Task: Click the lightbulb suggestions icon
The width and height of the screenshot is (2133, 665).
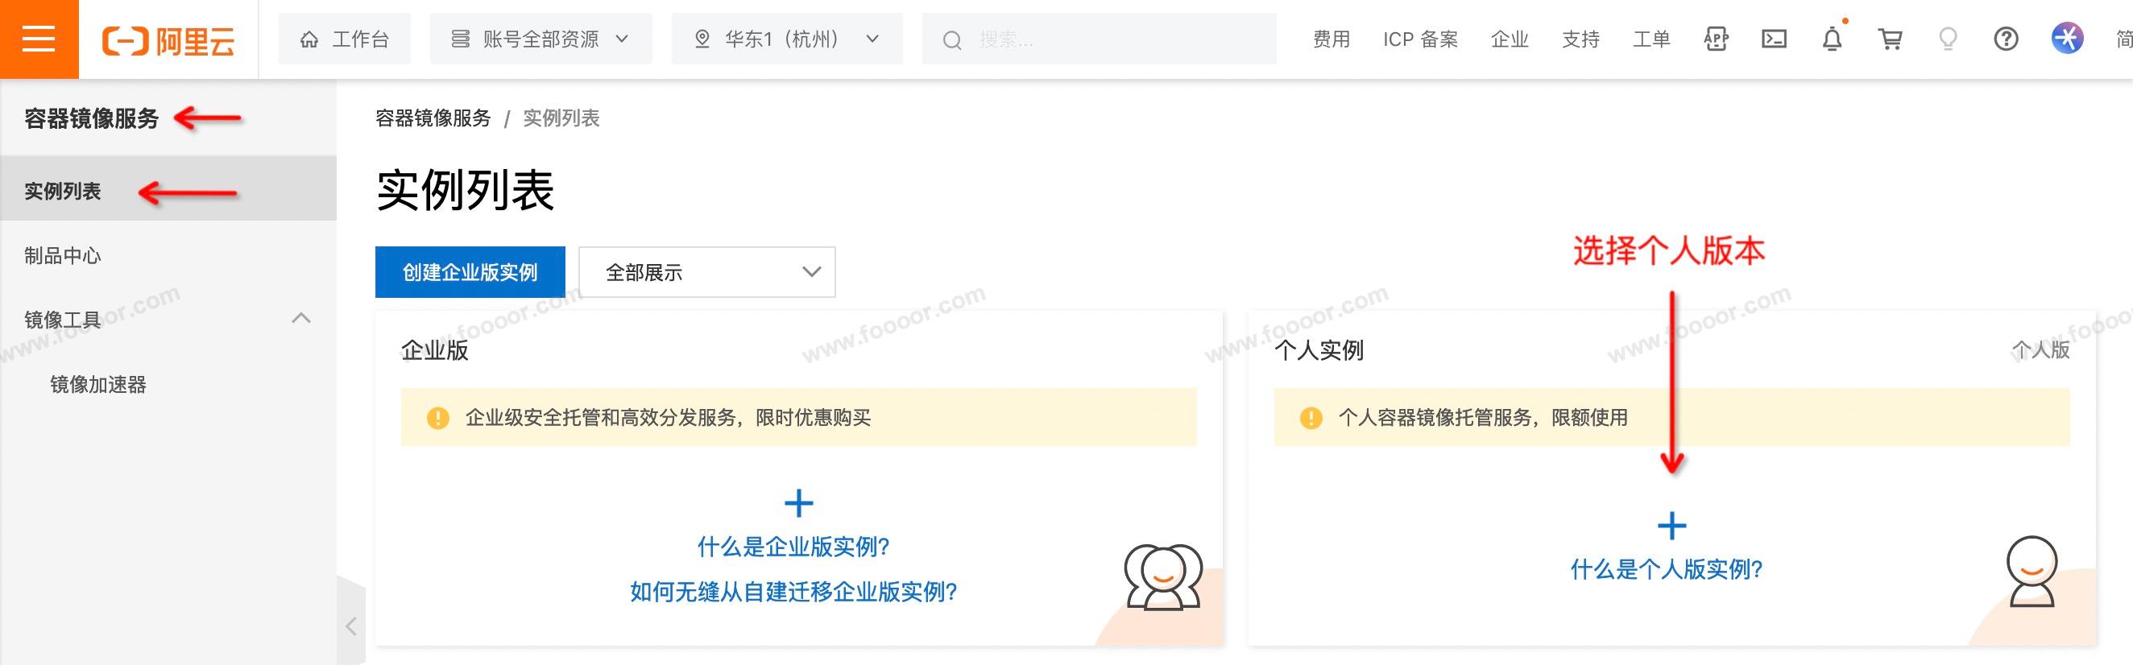Action: [1948, 39]
